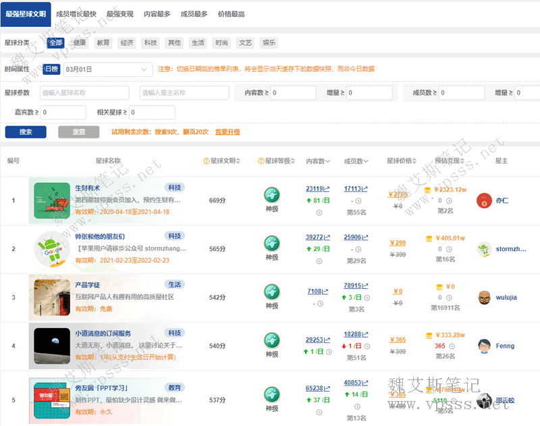Open the 价格最高 tab
540x426 pixels.
point(232,14)
